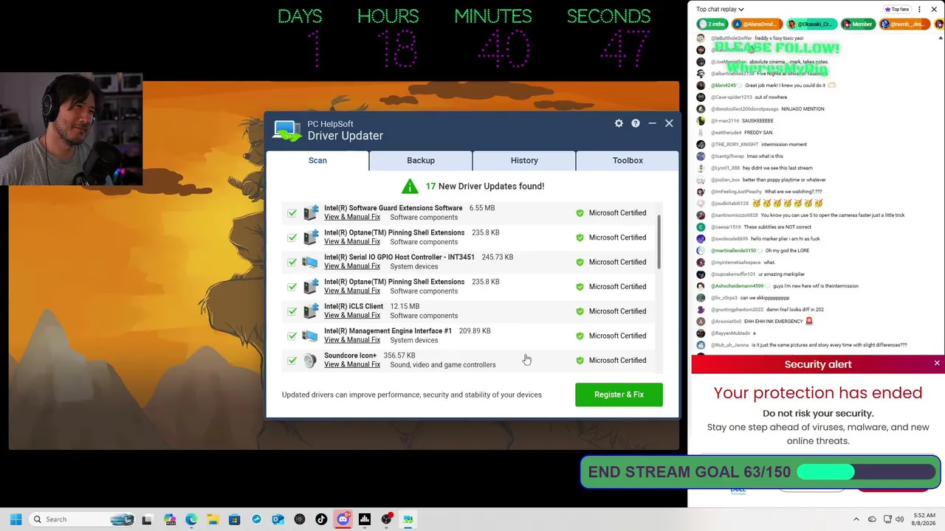Open View & Manual Fix for iCLS Client
Image resolution: width=945 pixels, height=531 pixels.
352,316
